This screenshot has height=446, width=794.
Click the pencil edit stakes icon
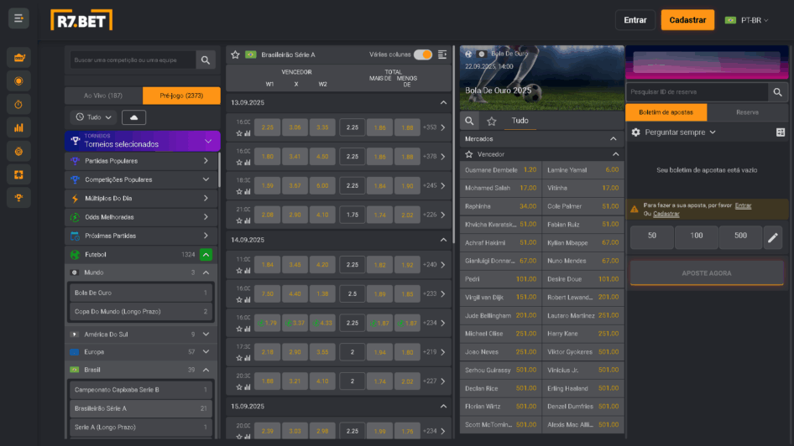pos(773,237)
